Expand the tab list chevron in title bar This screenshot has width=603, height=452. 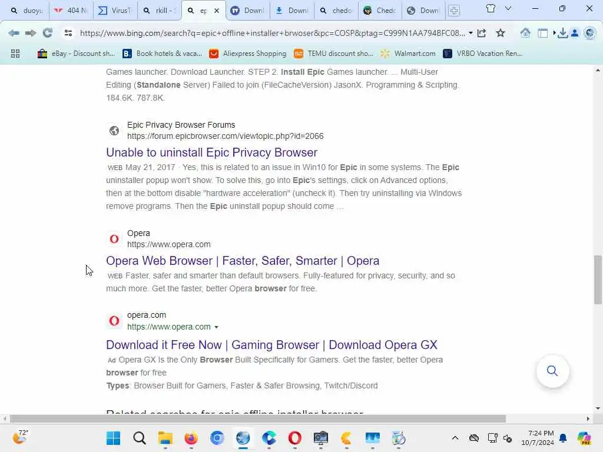(508, 8)
